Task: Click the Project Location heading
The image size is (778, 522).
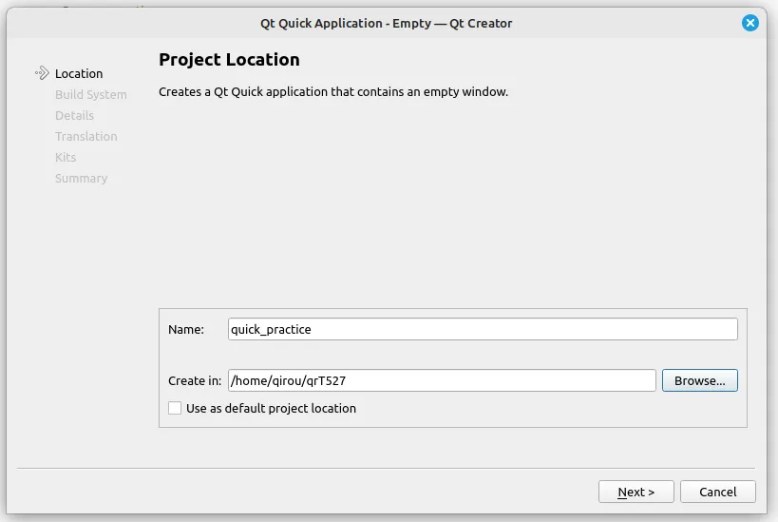Action: click(229, 60)
